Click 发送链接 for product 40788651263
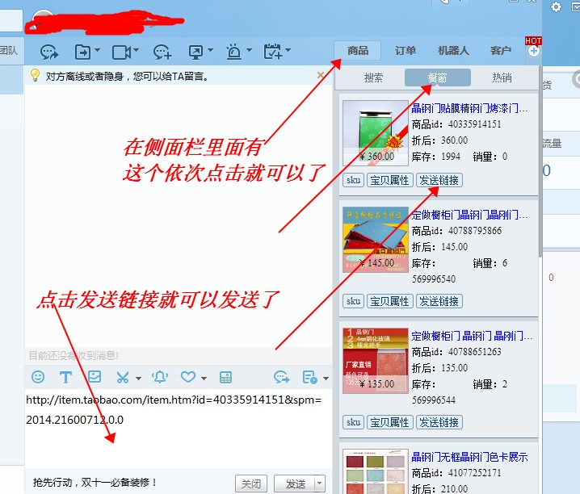Viewport: 580px width, 494px height. (x=439, y=422)
